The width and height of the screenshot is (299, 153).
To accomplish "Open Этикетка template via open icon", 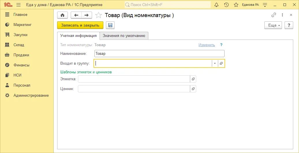I will point(193,79).
